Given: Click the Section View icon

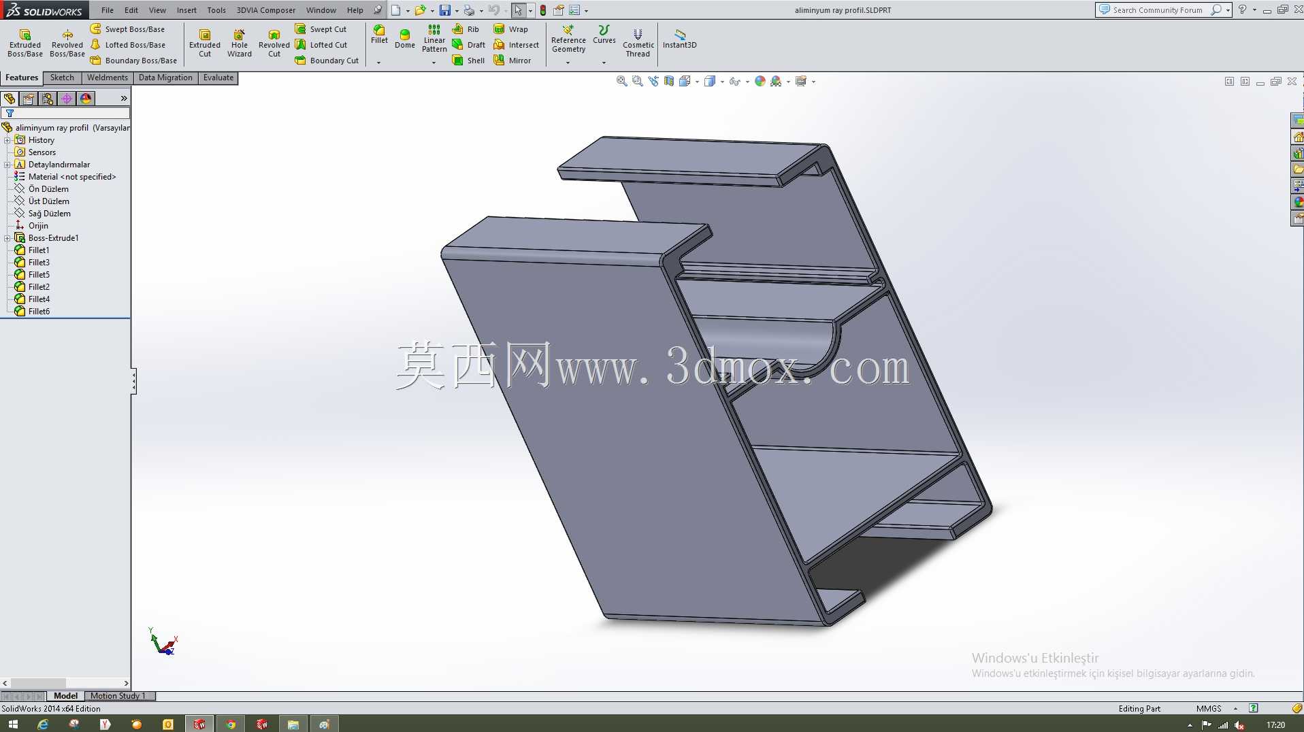Looking at the screenshot, I should pyautogui.click(x=669, y=81).
